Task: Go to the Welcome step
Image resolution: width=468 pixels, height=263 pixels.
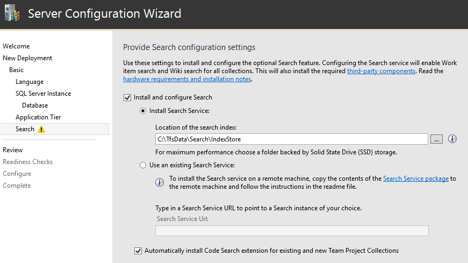Action: (x=16, y=46)
